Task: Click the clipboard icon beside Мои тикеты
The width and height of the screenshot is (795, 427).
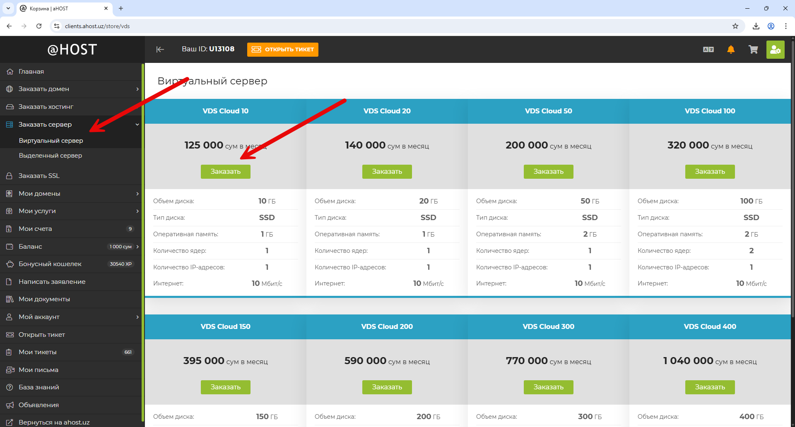Action: 10,352
